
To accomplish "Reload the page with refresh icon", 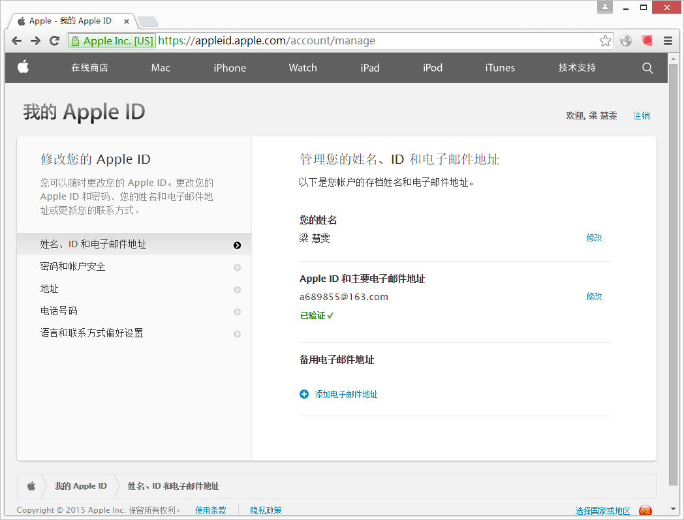I will (55, 40).
